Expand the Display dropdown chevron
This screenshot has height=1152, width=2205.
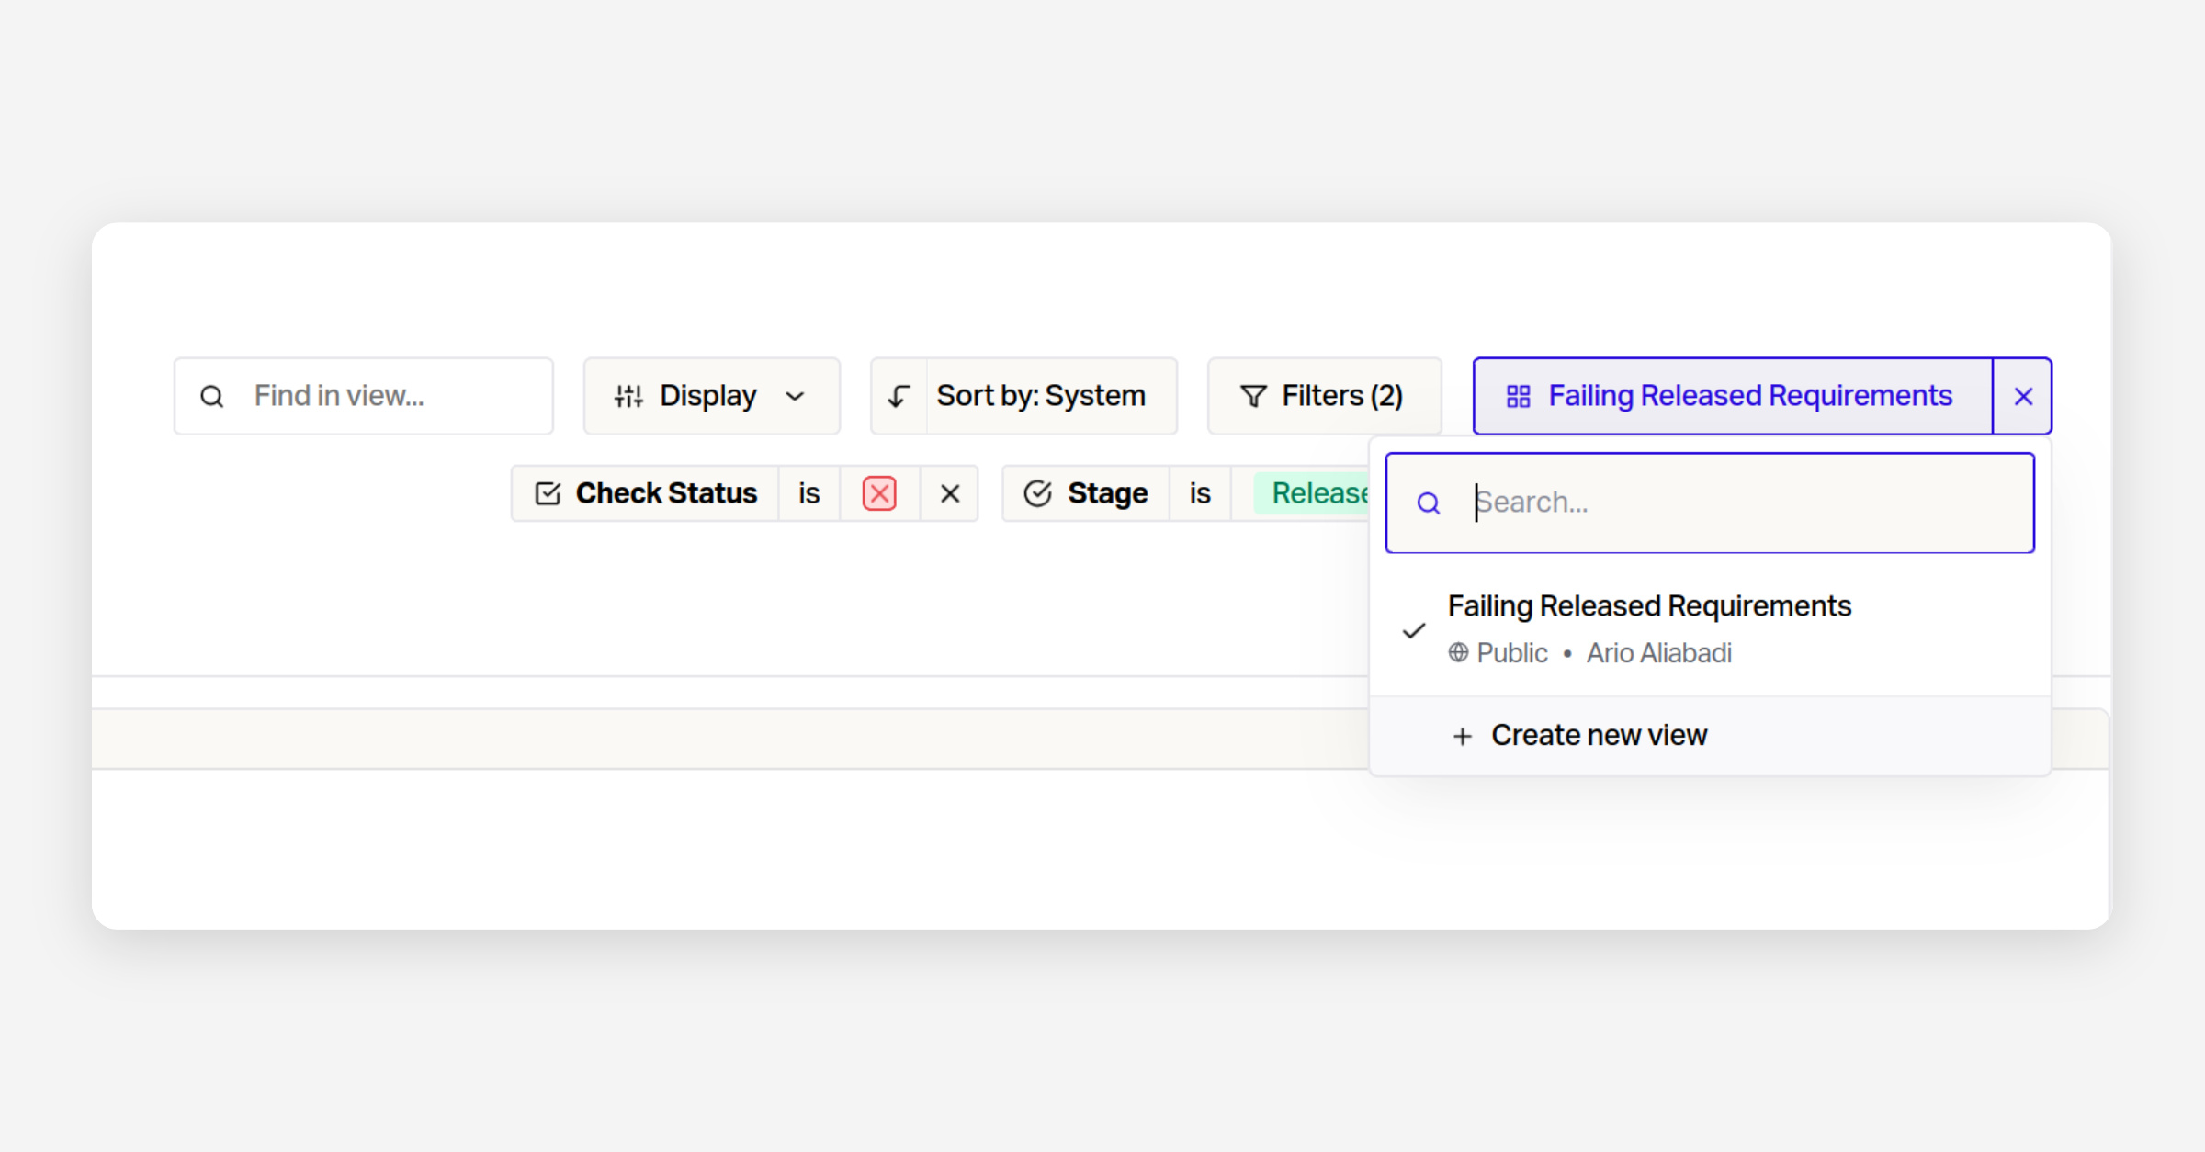tap(796, 396)
